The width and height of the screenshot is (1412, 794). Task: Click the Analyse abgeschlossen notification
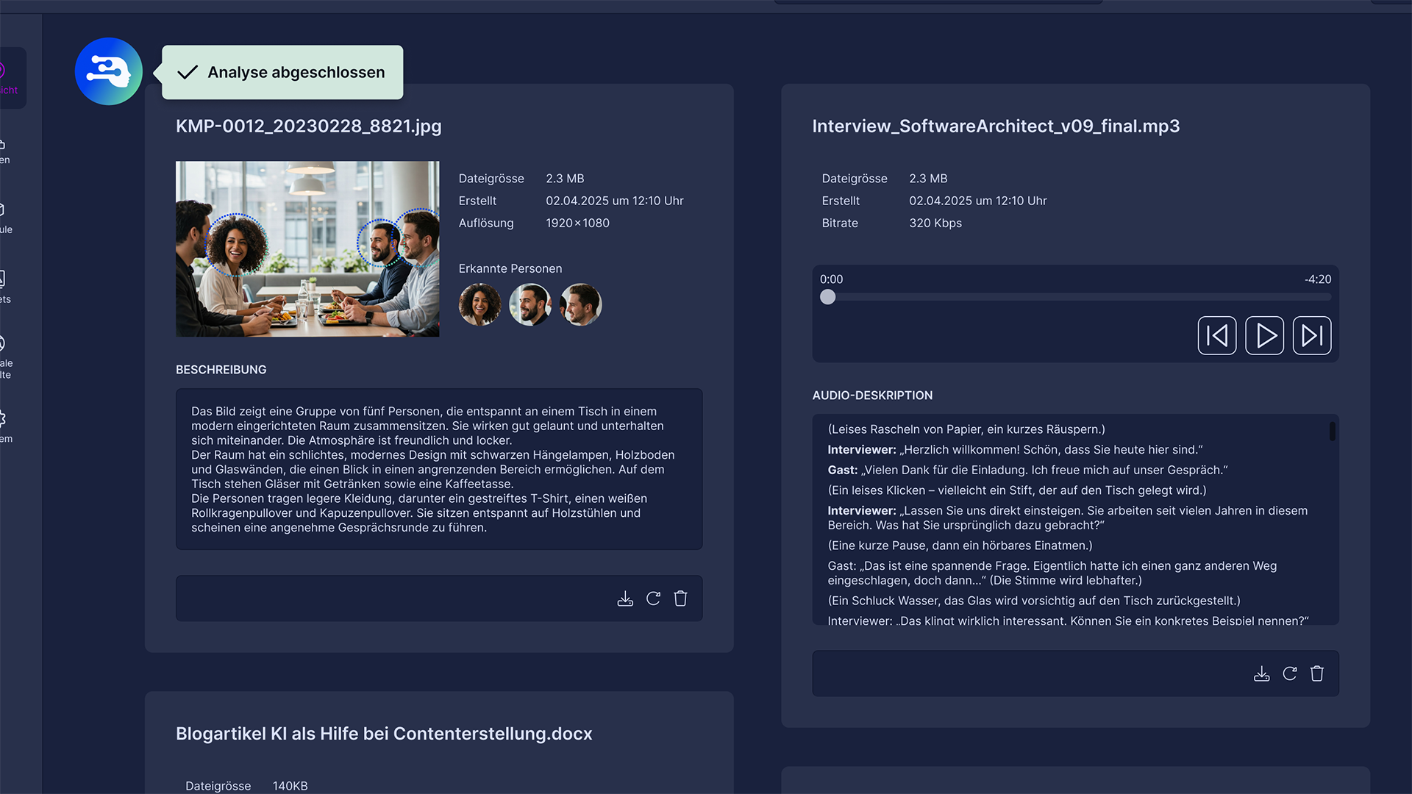click(x=282, y=72)
